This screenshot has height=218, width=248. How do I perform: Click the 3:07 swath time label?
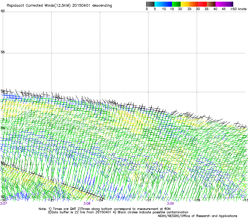point(3,204)
